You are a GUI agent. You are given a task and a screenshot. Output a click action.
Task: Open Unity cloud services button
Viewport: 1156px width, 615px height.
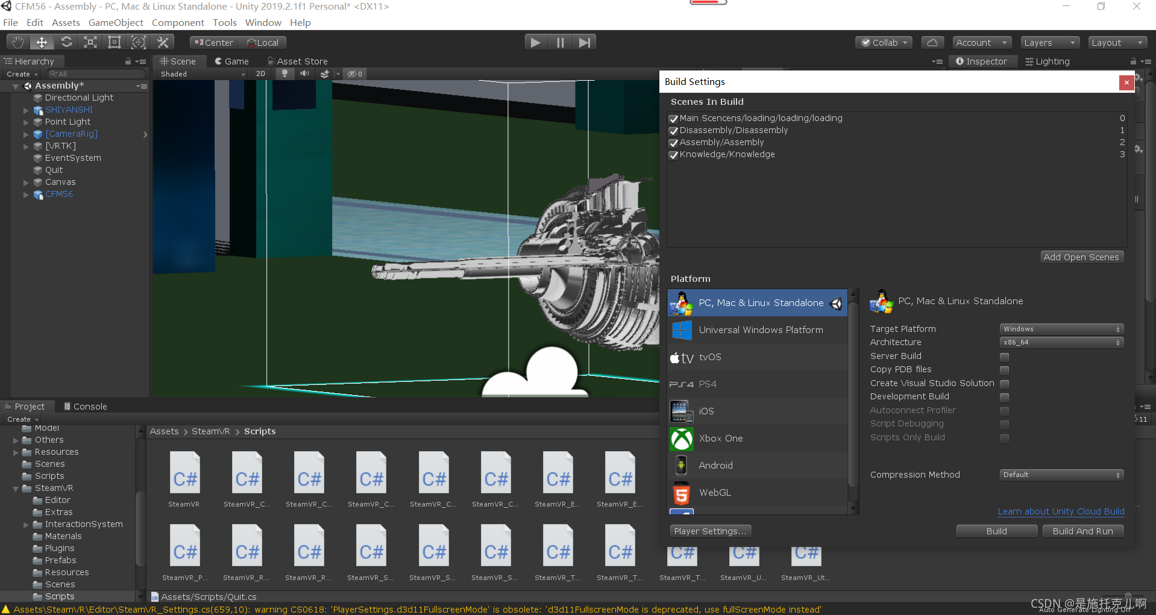pos(932,43)
